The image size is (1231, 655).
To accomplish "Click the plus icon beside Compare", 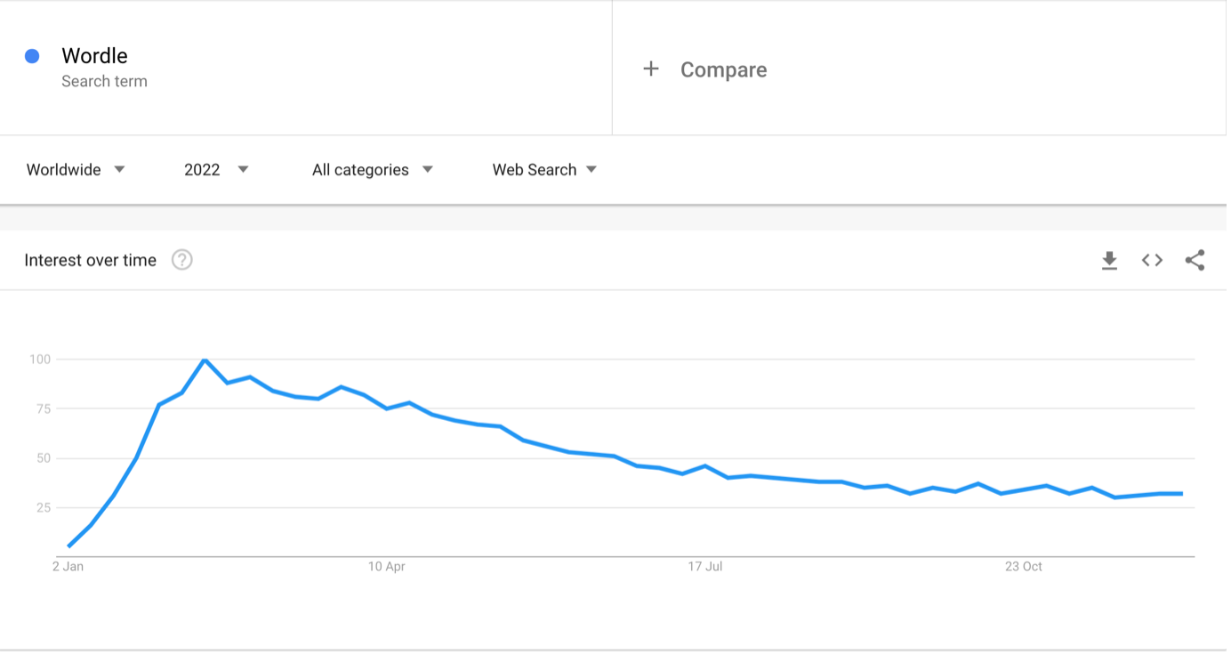I will [651, 69].
